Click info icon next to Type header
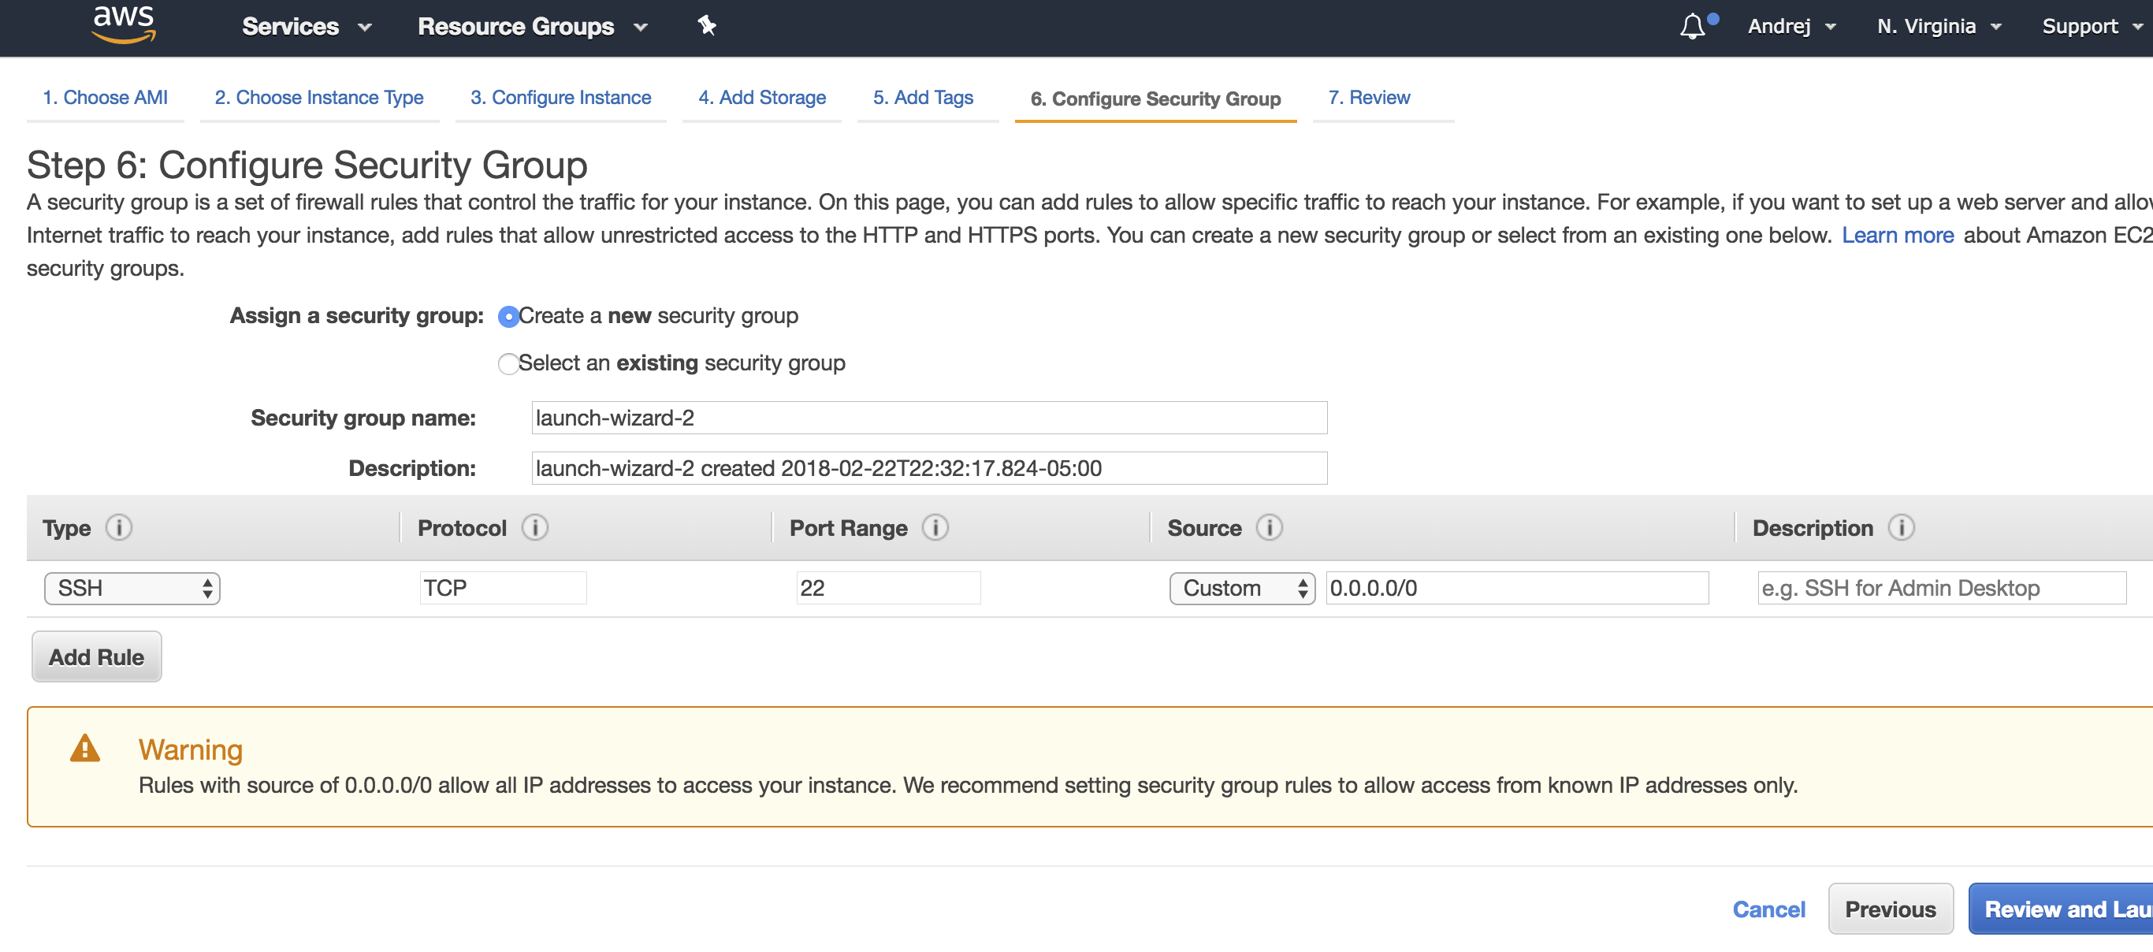The image size is (2153, 952). coord(119,527)
